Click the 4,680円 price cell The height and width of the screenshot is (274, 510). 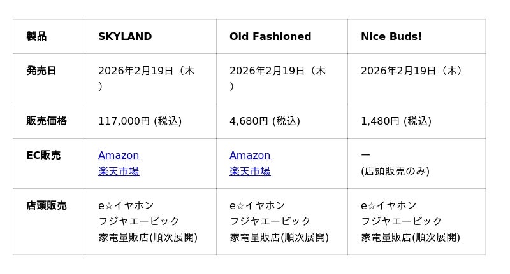click(x=265, y=121)
